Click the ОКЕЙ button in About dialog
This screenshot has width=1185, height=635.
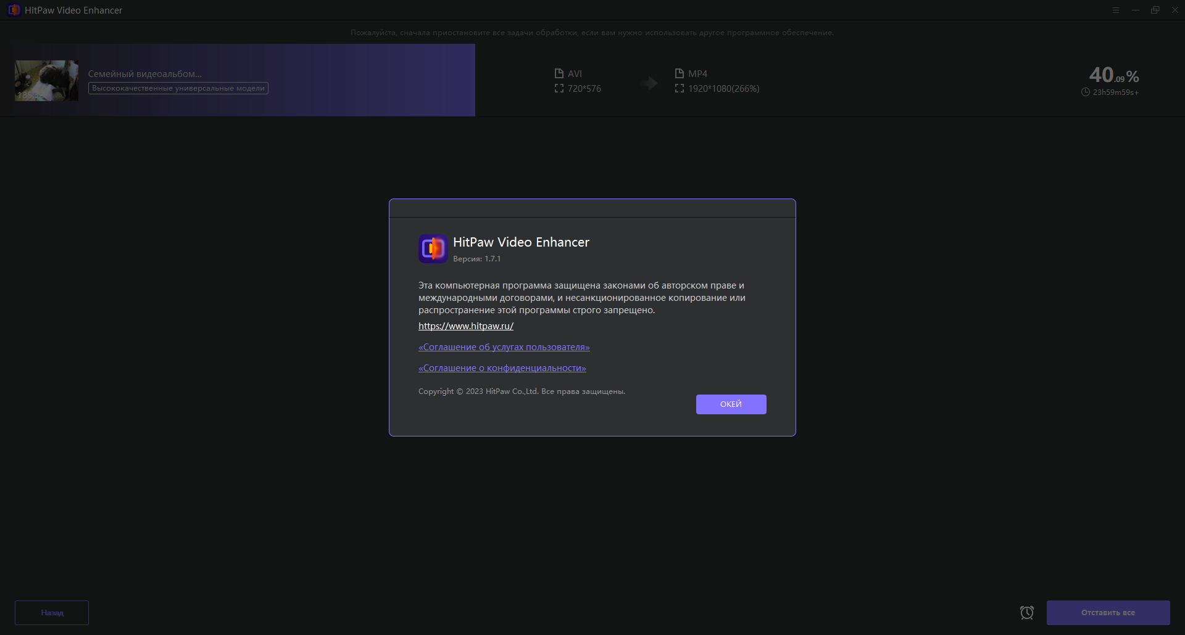(x=731, y=404)
